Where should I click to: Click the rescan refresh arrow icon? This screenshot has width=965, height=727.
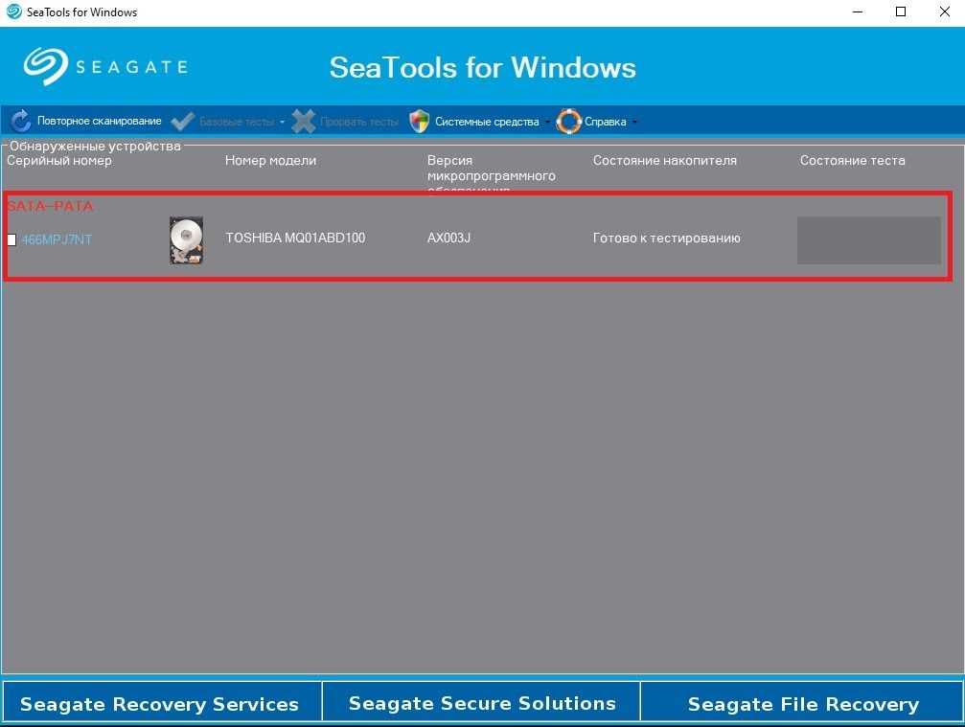pos(20,121)
